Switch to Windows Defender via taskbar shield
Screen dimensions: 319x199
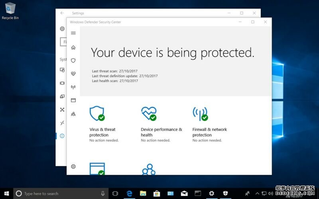(225, 193)
